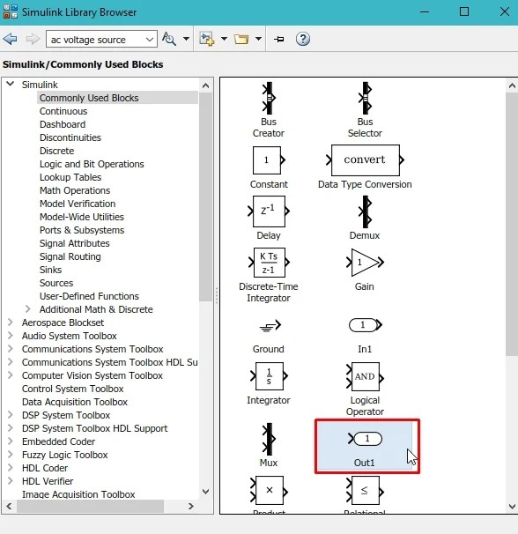Screen dimensions: 518x534
Task: Collapse the Simulink tree node
Action: pos(11,84)
